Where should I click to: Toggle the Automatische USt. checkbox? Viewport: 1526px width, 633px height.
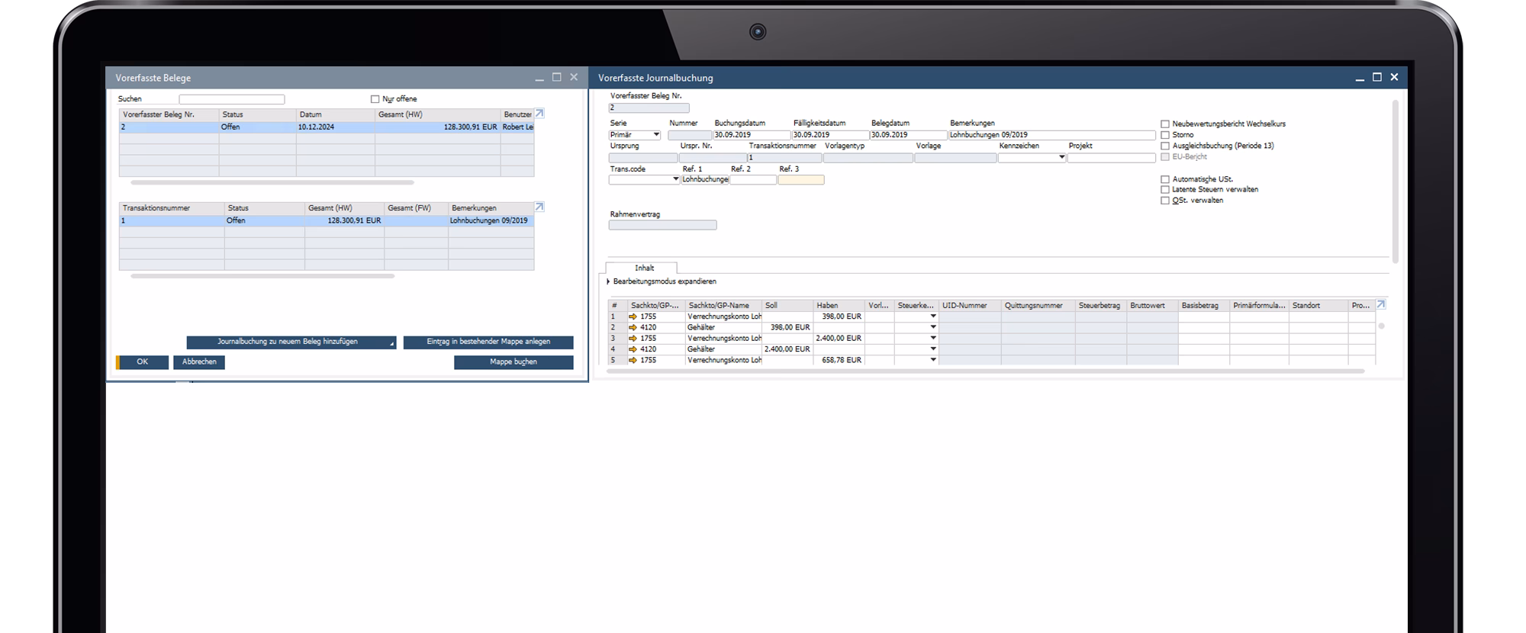click(x=1165, y=179)
